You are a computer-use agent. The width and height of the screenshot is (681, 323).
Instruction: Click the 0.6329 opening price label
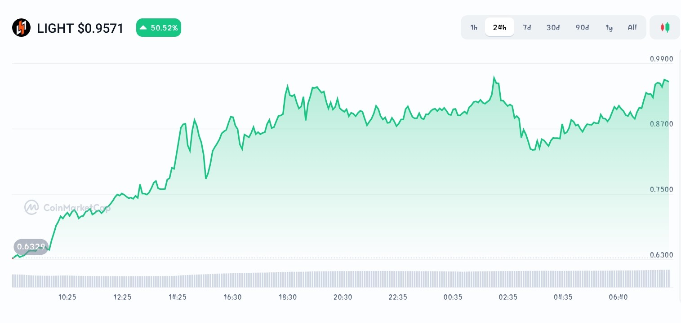click(x=31, y=247)
